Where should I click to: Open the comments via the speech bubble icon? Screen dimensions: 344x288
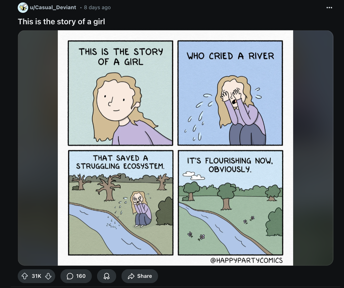pyautogui.click(x=70, y=276)
